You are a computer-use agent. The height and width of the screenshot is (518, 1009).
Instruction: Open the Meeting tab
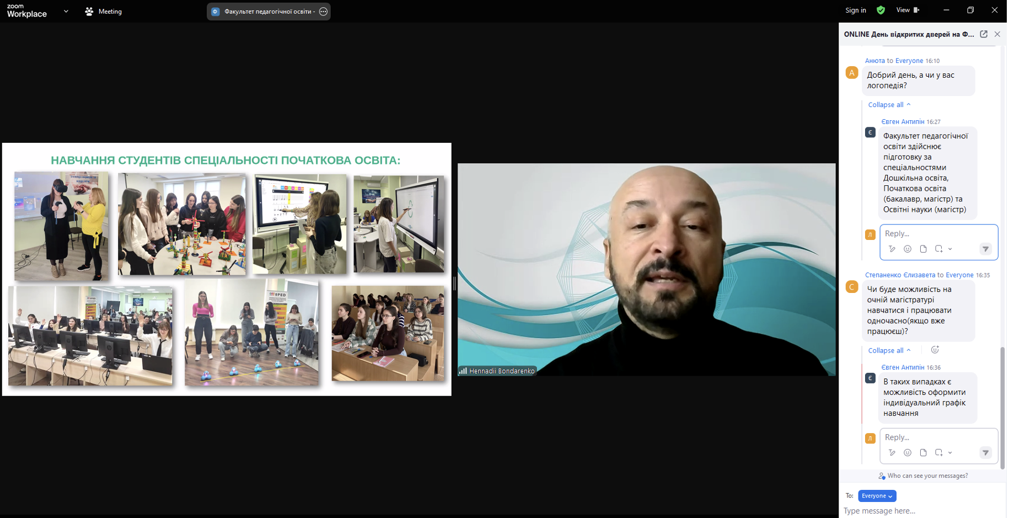(104, 12)
